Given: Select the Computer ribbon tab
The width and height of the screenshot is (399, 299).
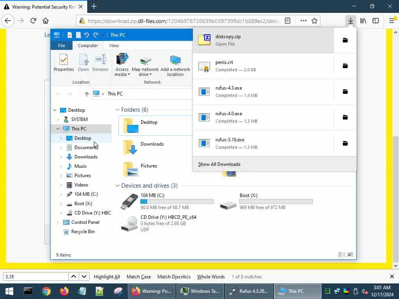Looking at the screenshot, I should 88,46.
